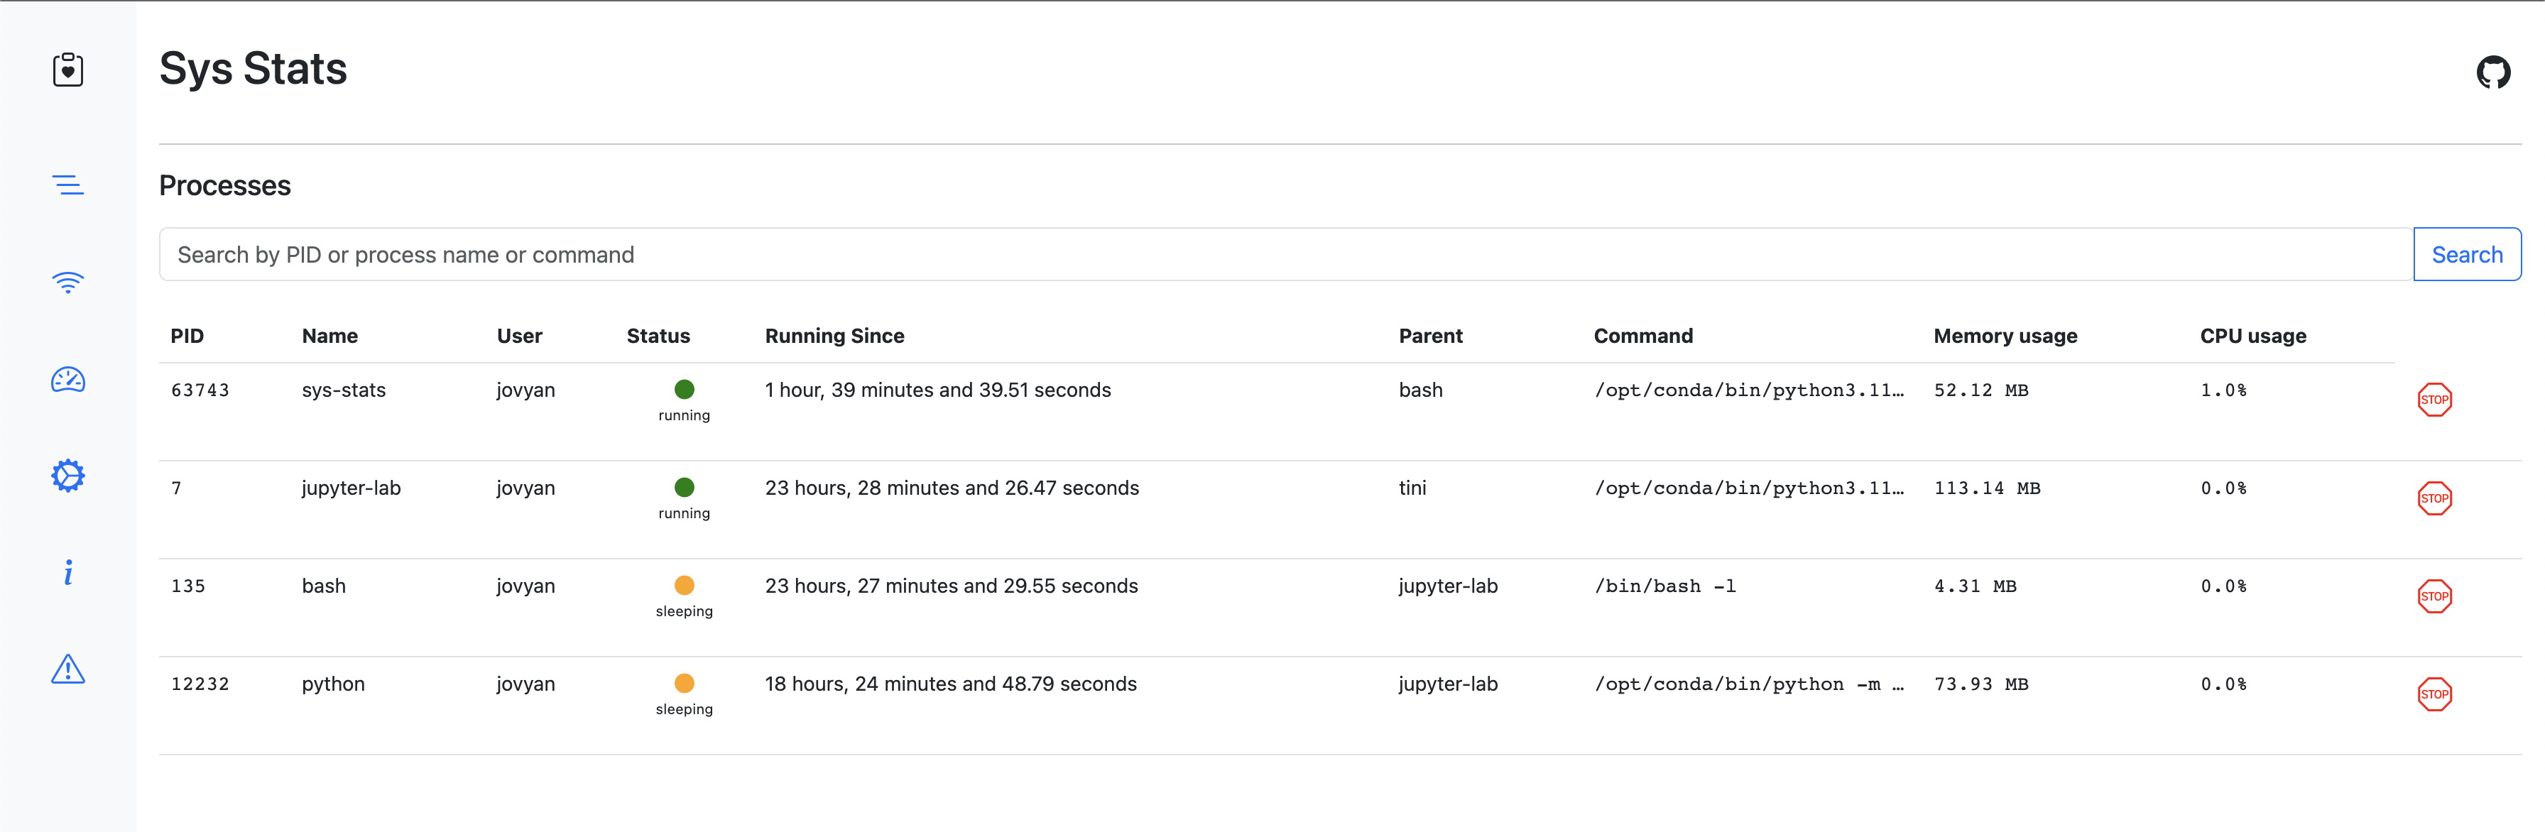Image resolution: width=2545 pixels, height=832 pixels.
Task: Click the Search button
Action: coord(2467,255)
